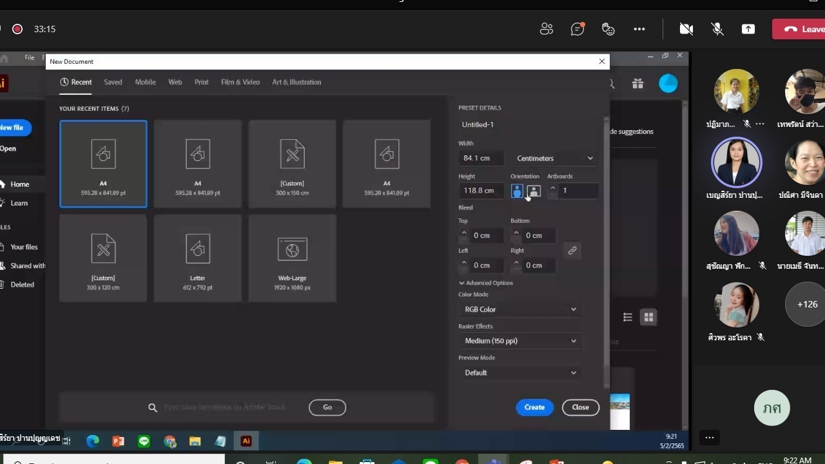Click the Edge icon in shared taskbar
Image resolution: width=825 pixels, height=464 pixels.
[x=93, y=441]
